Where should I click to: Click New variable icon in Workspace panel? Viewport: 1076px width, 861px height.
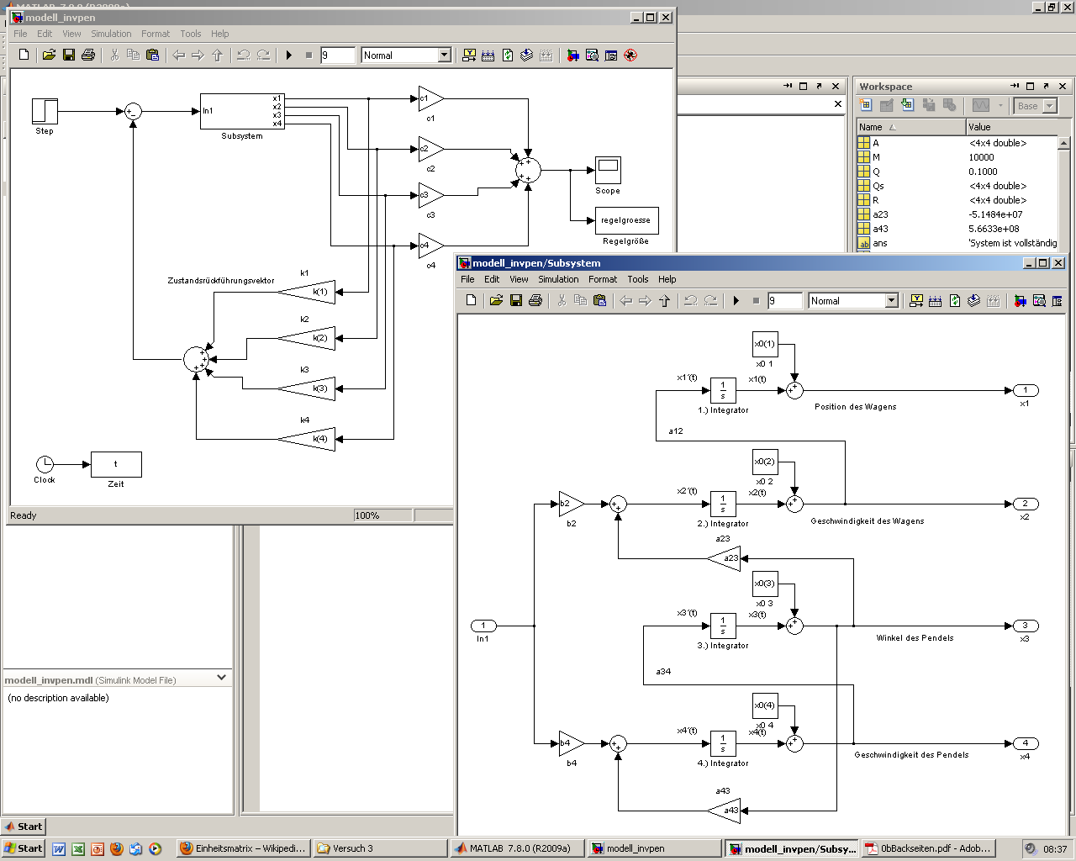click(866, 105)
